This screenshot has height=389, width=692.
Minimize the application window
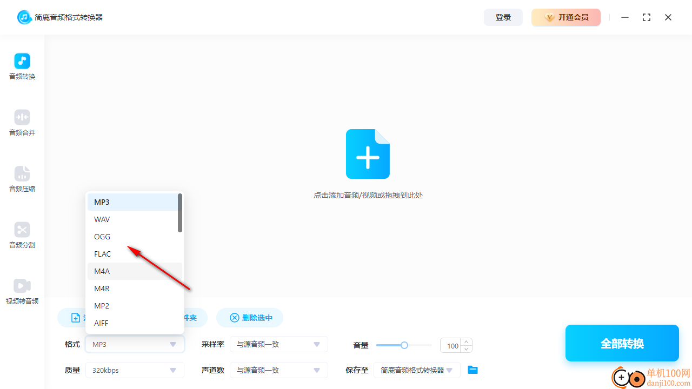tap(625, 17)
